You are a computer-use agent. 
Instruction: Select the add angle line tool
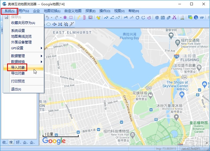112,17
